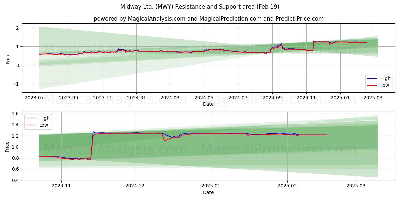Click the '2024-07' x-axis label on top chart

[238, 98]
